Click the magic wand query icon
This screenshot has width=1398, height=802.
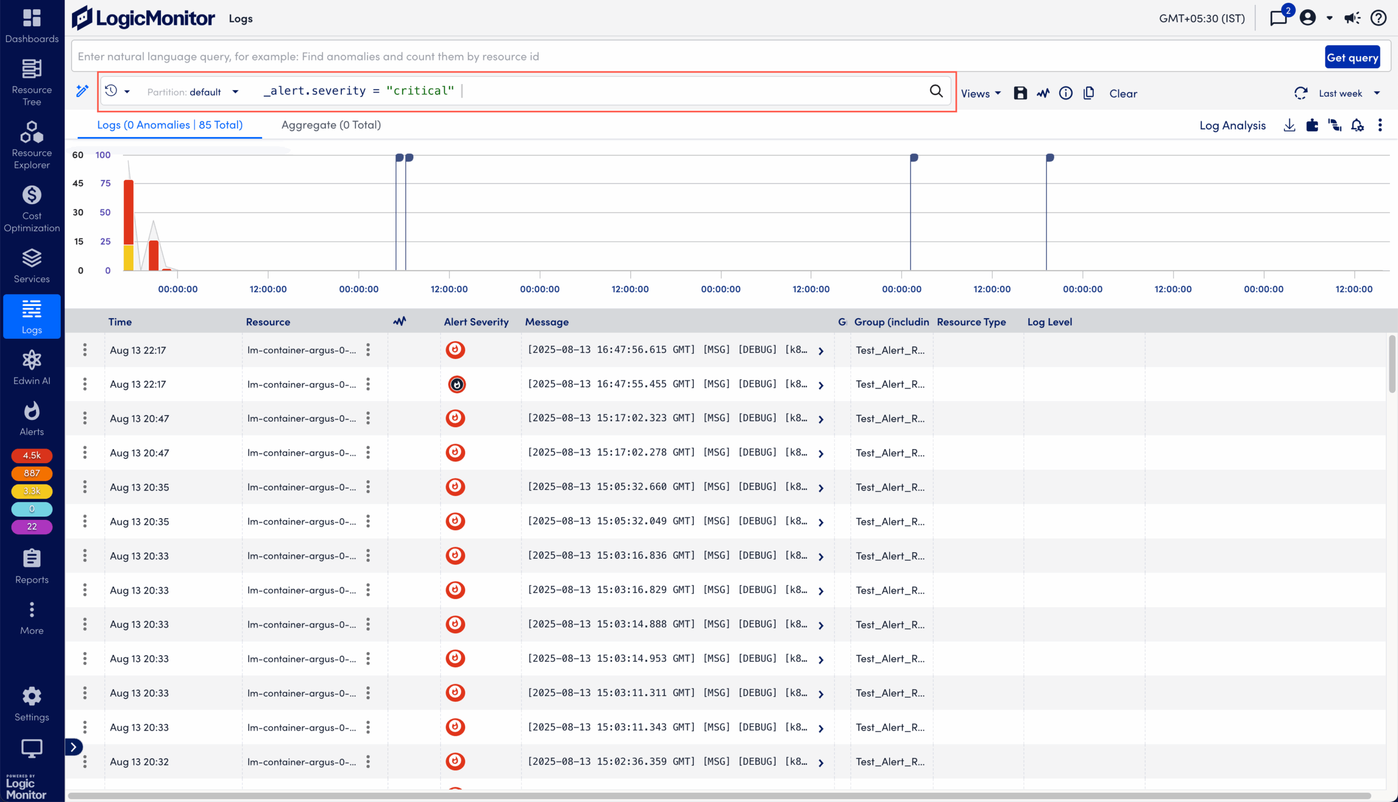(82, 91)
